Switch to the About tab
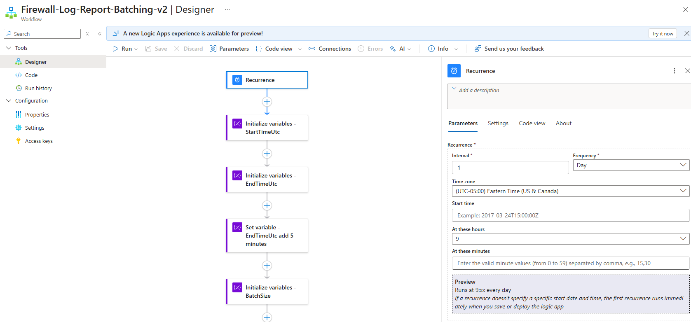691x322 pixels. click(x=563, y=123)
